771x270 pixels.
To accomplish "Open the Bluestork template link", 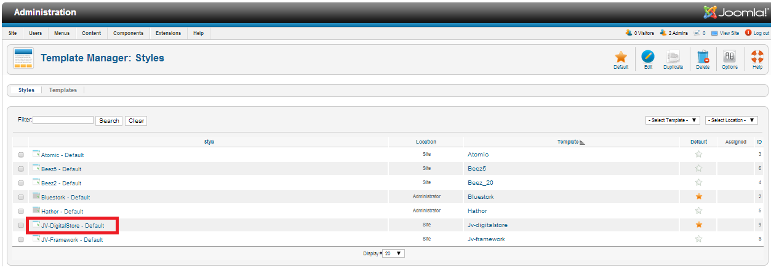I will (x=481, y=197).
